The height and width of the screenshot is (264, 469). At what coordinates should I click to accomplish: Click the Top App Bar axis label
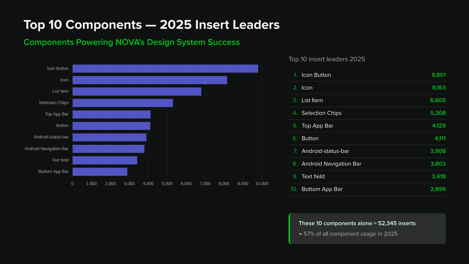tap(57, 114)
